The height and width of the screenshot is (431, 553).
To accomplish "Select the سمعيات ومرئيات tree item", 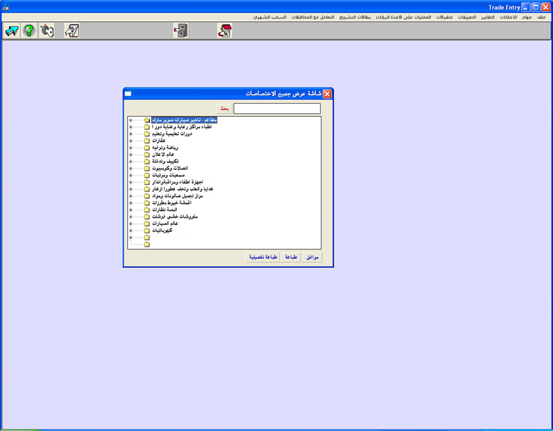I will pos(169,175).
